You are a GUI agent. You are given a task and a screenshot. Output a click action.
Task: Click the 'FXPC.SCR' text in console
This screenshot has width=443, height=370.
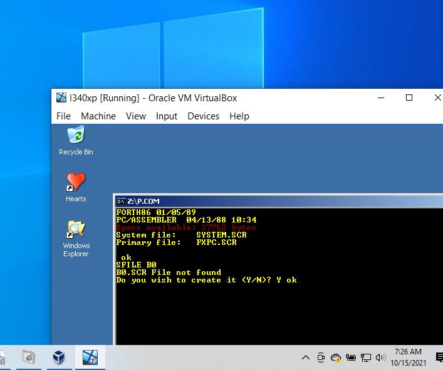[216, 242]
